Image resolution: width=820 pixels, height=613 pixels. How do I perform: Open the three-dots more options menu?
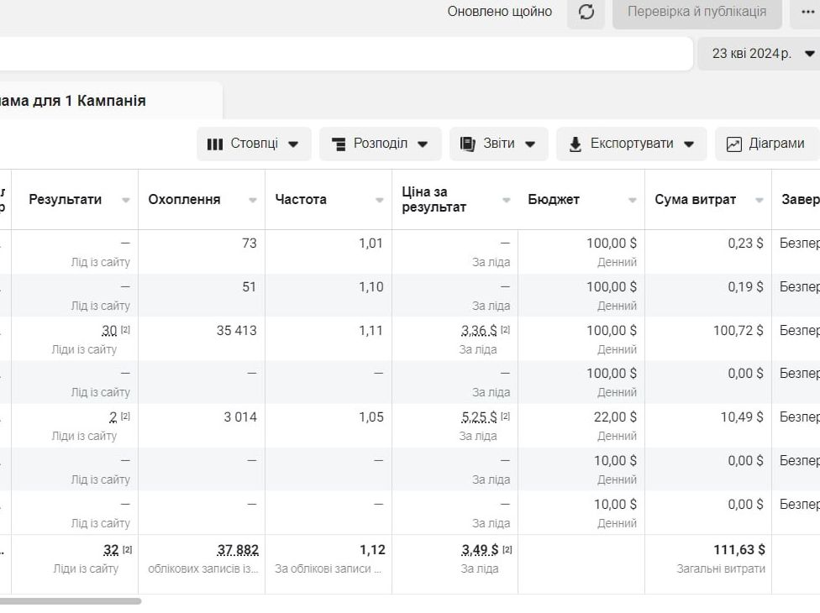807,12
